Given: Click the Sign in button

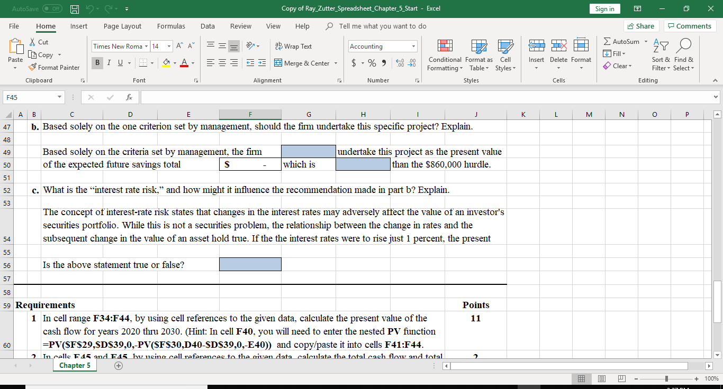Looking at the screenshot, I should click(x=604, y=8).
